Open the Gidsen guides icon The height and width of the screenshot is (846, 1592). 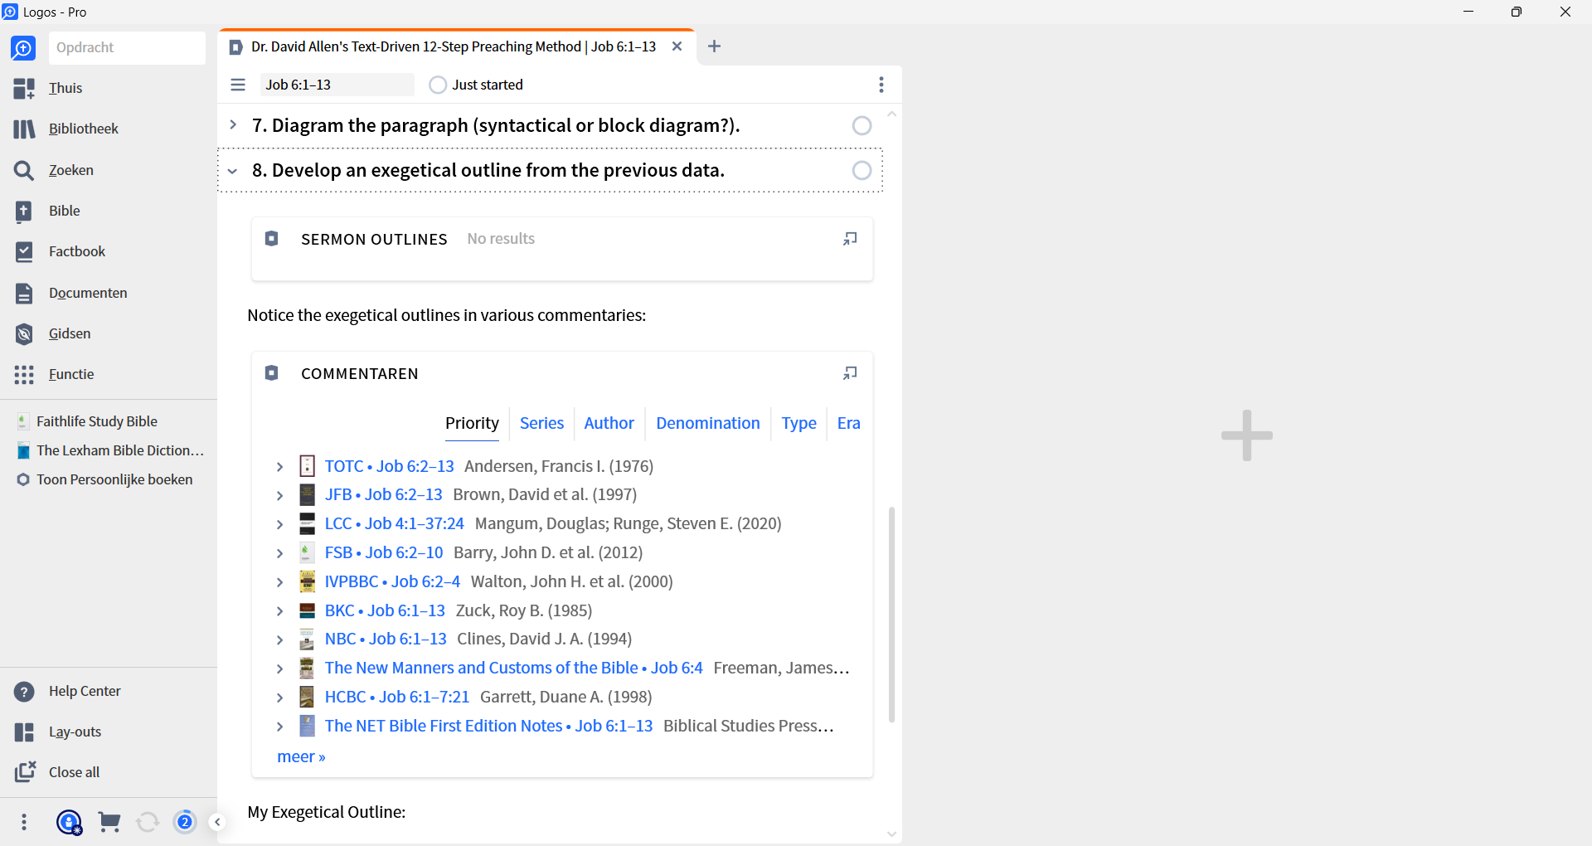pos(24,333)
